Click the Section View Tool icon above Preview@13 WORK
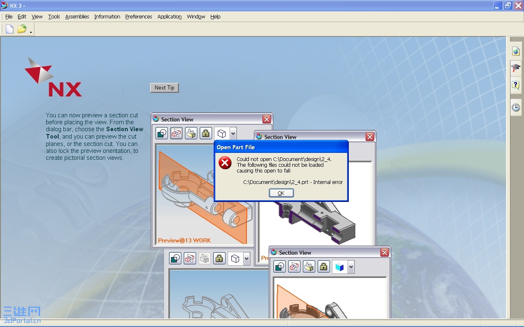This screenshot has height=327, width=524. click(x=162, y=133)
